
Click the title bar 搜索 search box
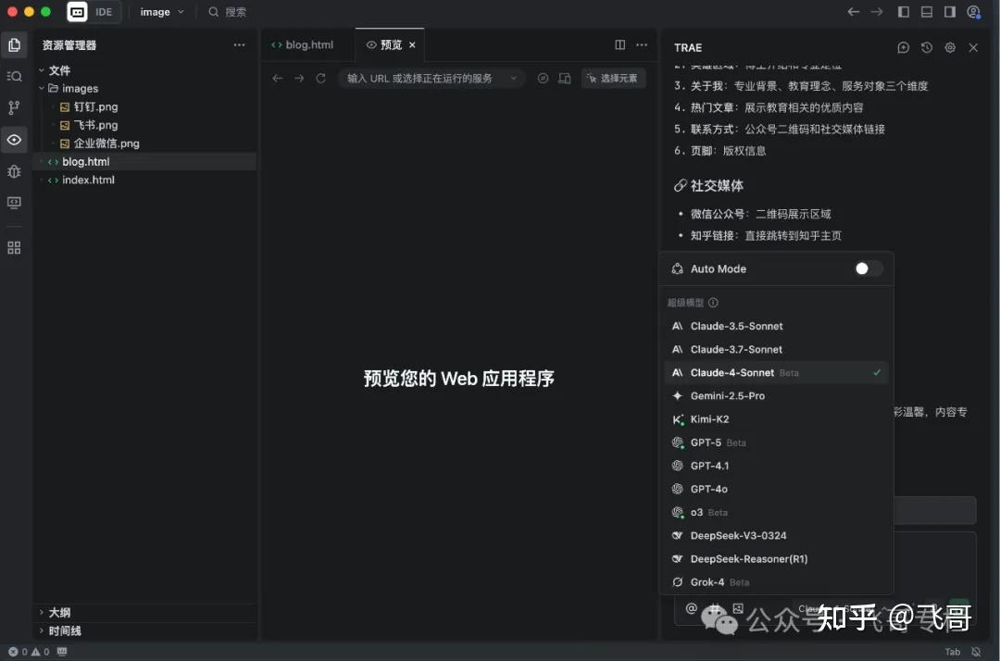(x=229, y=12)
